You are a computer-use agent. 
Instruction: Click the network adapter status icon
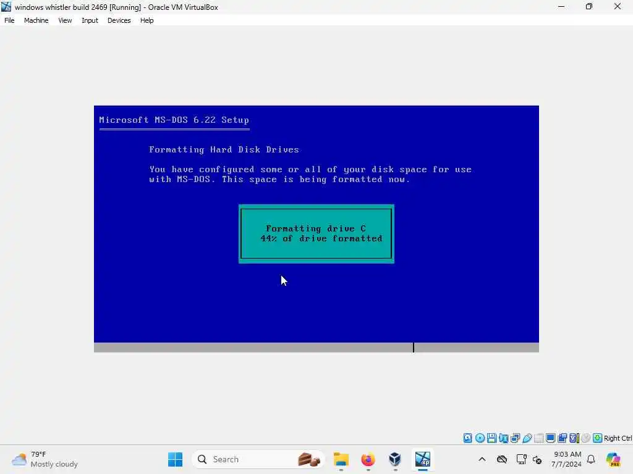coord(515,438)
